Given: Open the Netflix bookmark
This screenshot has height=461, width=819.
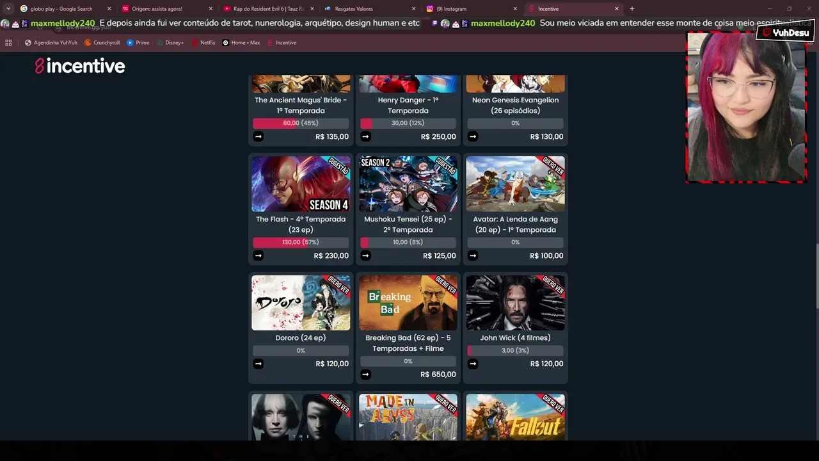Looking at the screenshot, I should tap(203, 43).
